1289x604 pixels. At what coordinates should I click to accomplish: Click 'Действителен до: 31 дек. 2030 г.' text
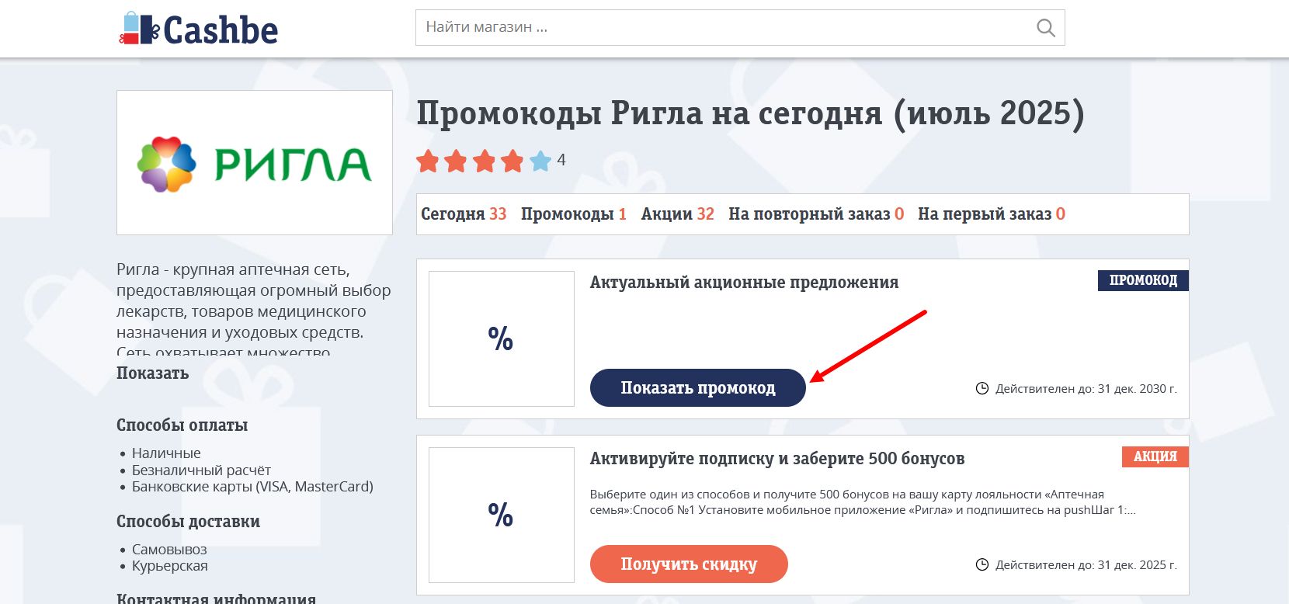click(1086, 389)
